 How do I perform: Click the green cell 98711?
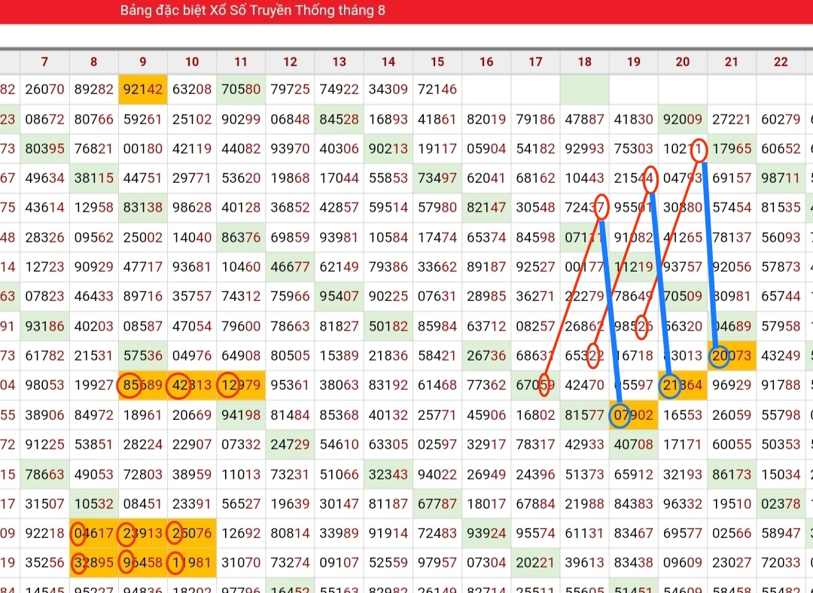click(x=781, y=178)
